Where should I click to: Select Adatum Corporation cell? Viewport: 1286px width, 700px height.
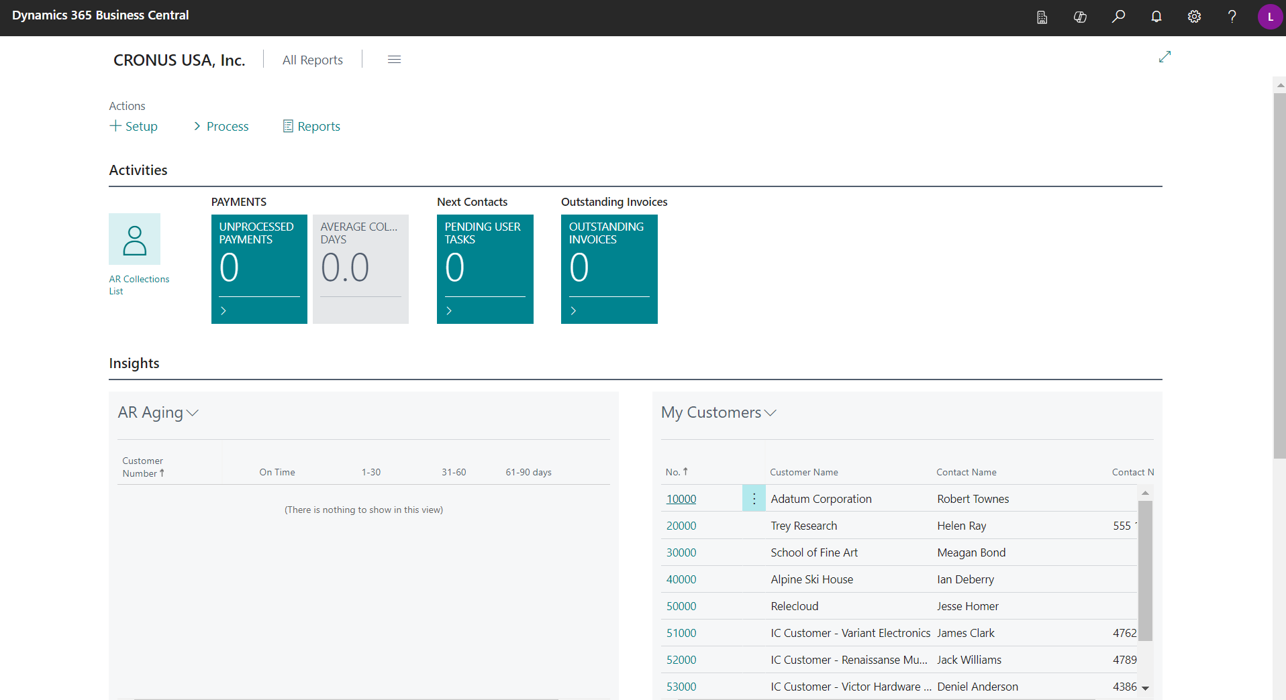tap(821, 499)
